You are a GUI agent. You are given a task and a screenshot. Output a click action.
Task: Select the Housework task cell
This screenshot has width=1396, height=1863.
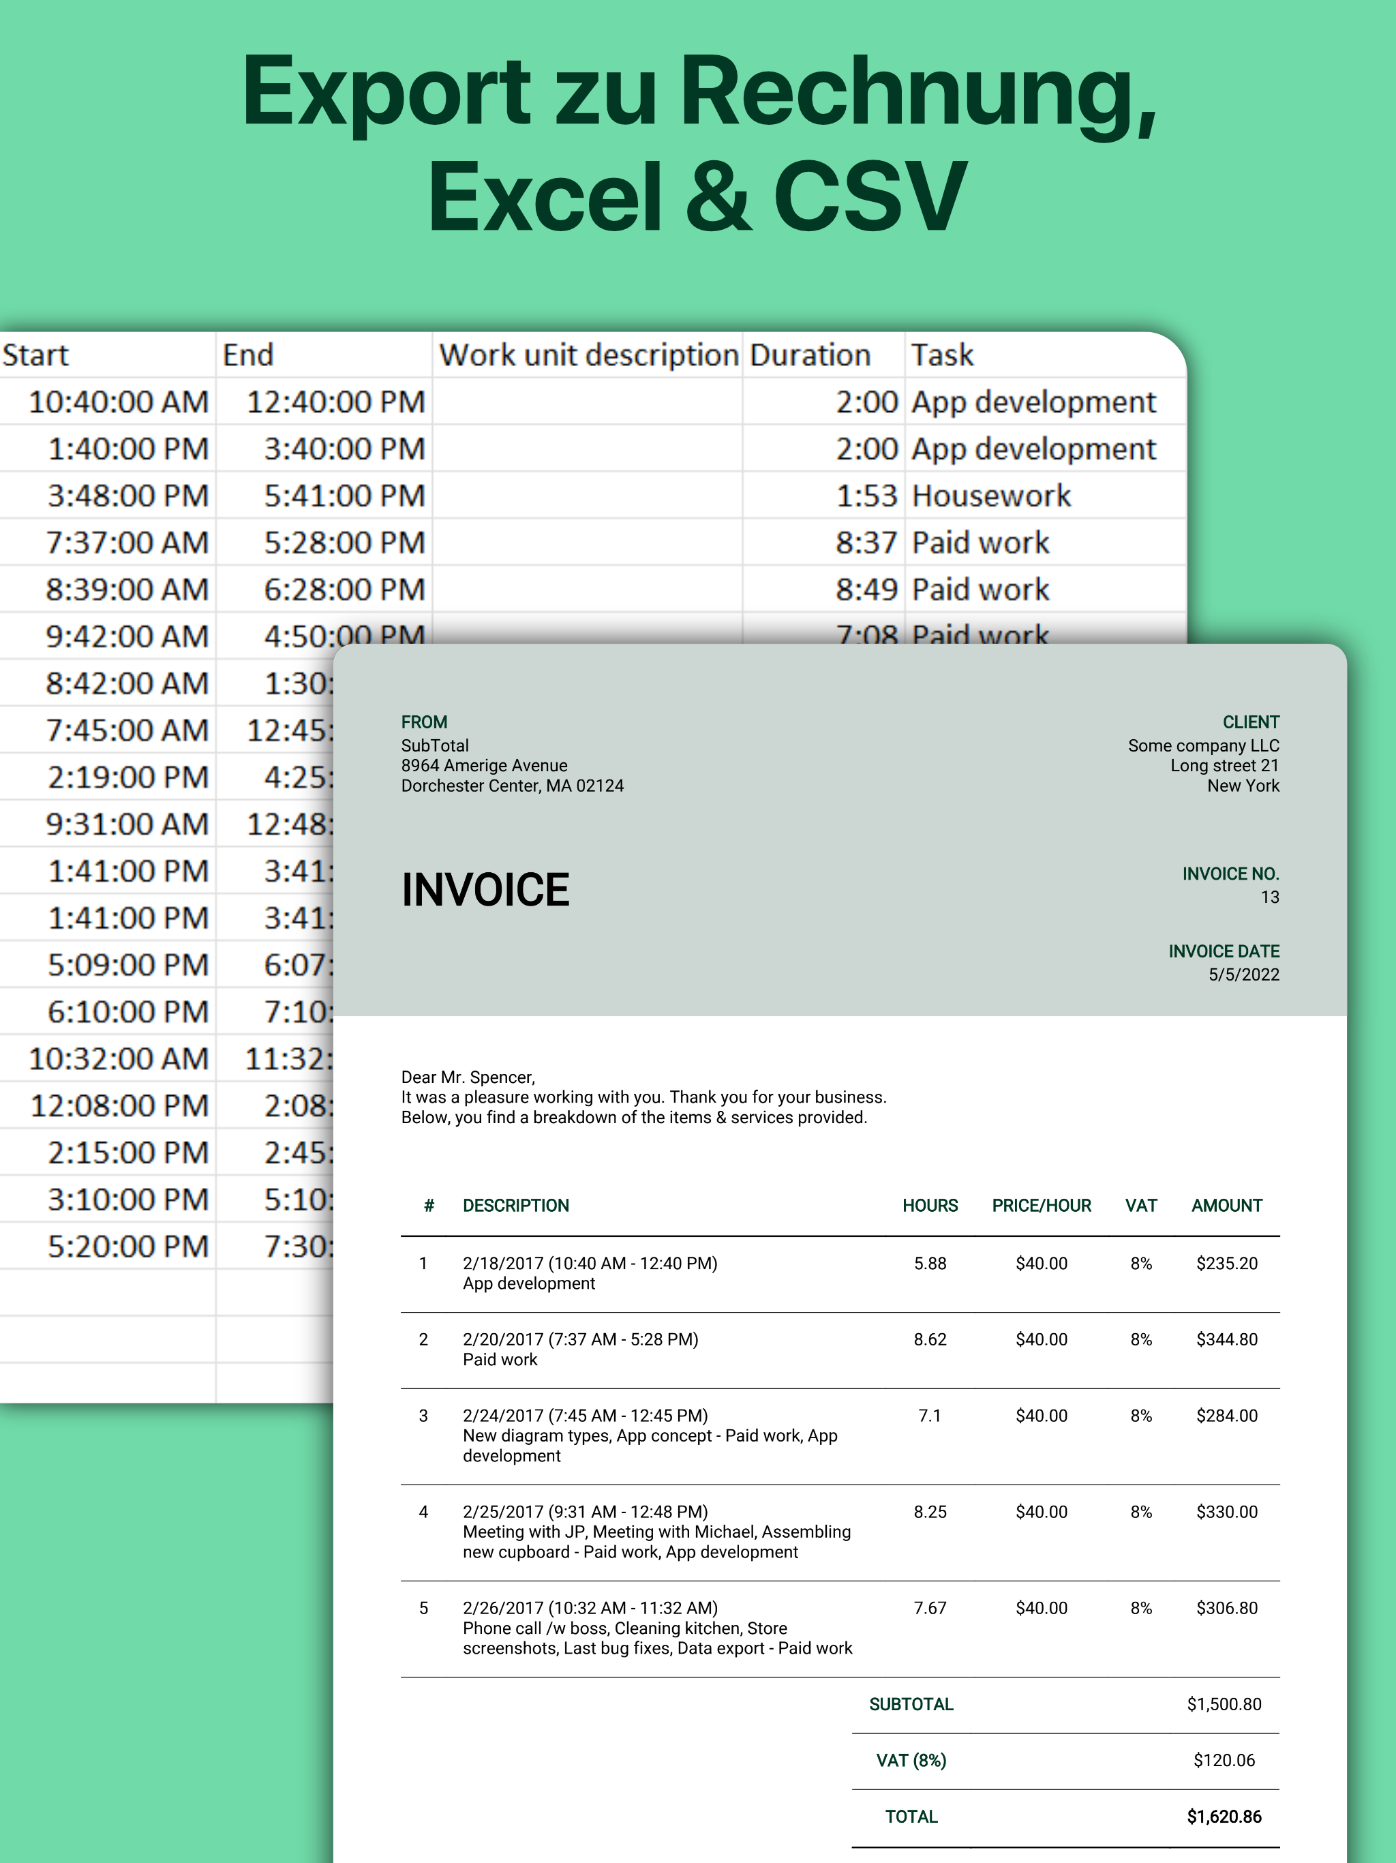point(991,496)
